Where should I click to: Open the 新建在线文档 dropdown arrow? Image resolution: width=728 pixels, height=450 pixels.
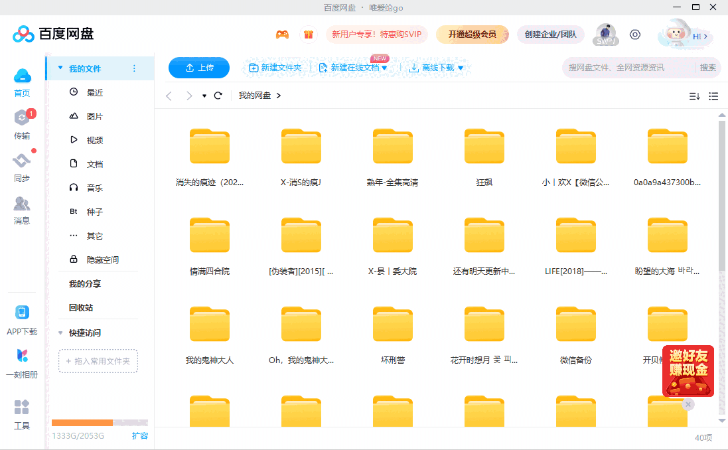coord(386,67)
